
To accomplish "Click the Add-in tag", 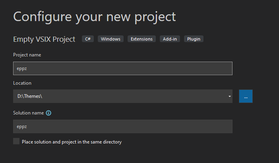I will pyautogui.click(x=170, y=39).
